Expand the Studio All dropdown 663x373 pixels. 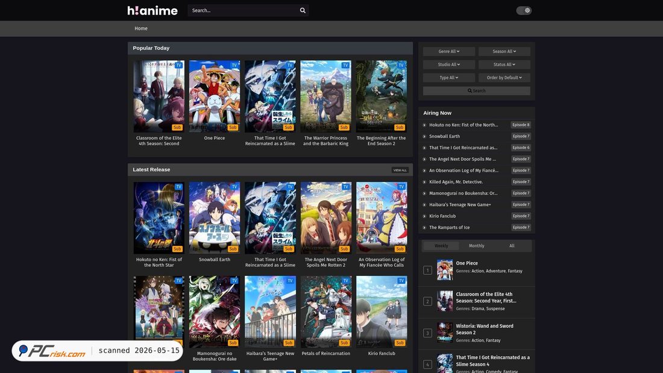(x=448, y=64)
